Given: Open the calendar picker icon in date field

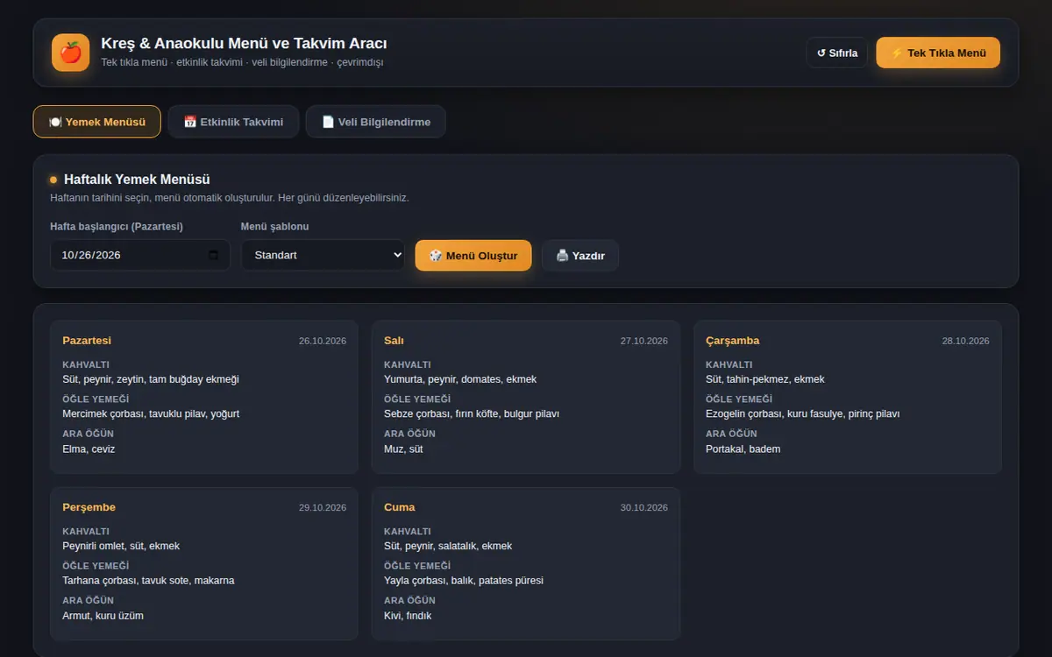Looking at the screenshot, I should 213,255.
